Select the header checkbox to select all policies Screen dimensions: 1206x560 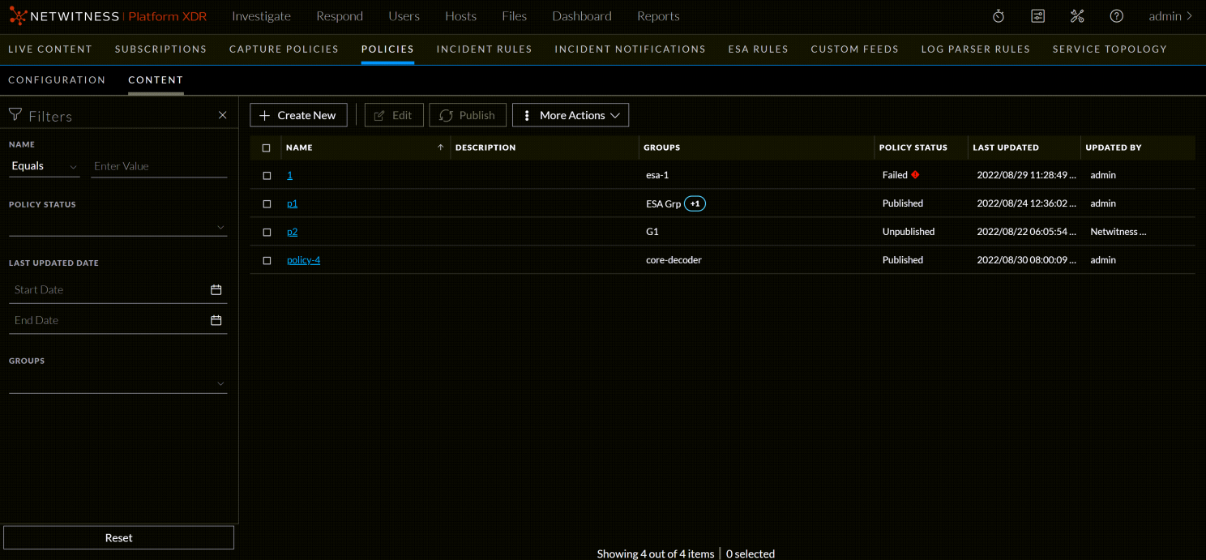(267, 147)
